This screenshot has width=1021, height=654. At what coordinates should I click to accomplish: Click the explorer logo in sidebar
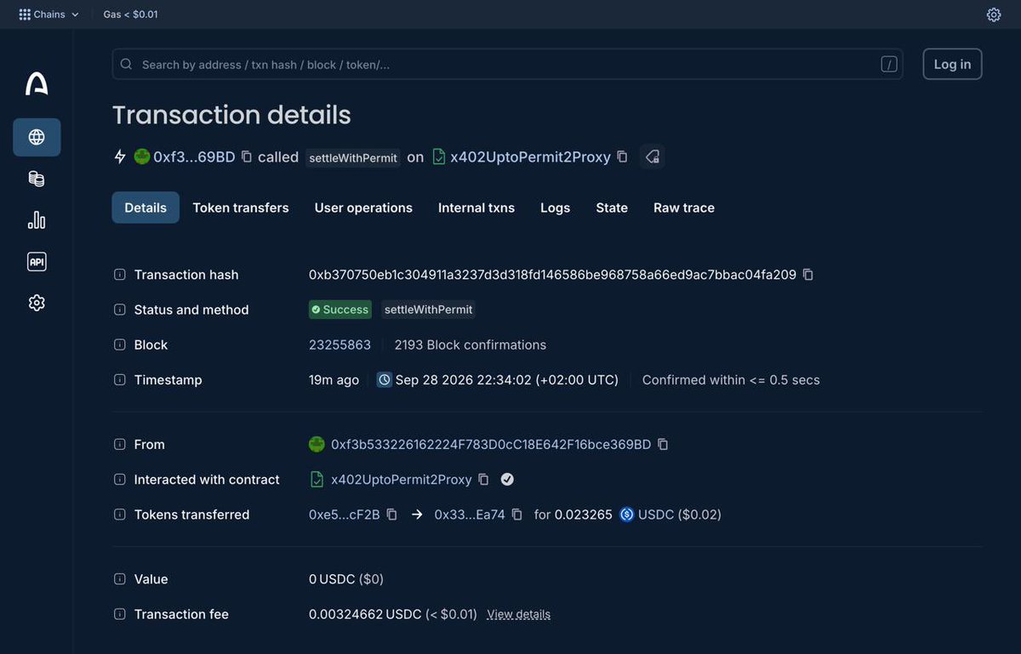tap(37, 83)
